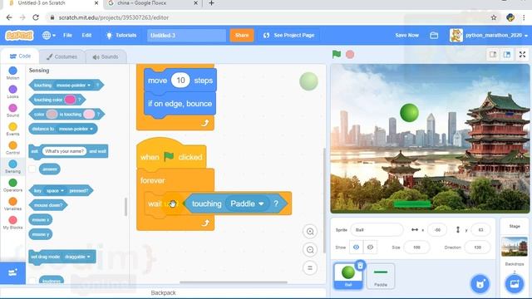
Task: Tick the loudness reporter checkbox
Action: [x=32, y=281]
